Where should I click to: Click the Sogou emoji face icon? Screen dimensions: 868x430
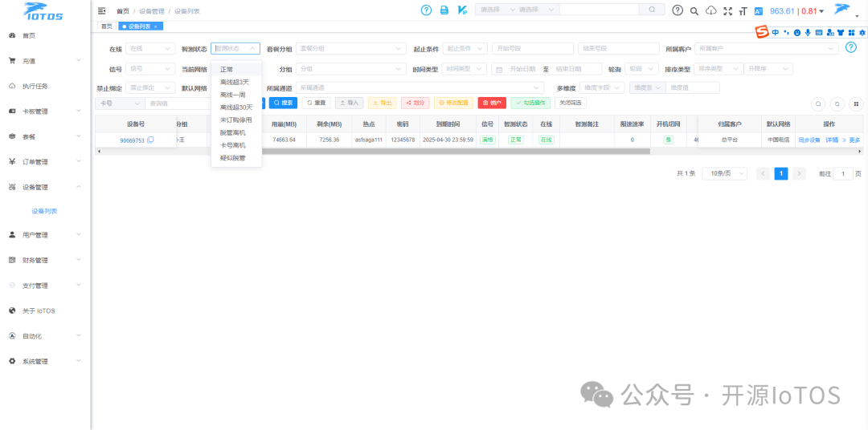[797, 33]
